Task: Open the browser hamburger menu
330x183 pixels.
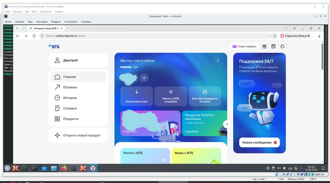Action: point(294,28)
